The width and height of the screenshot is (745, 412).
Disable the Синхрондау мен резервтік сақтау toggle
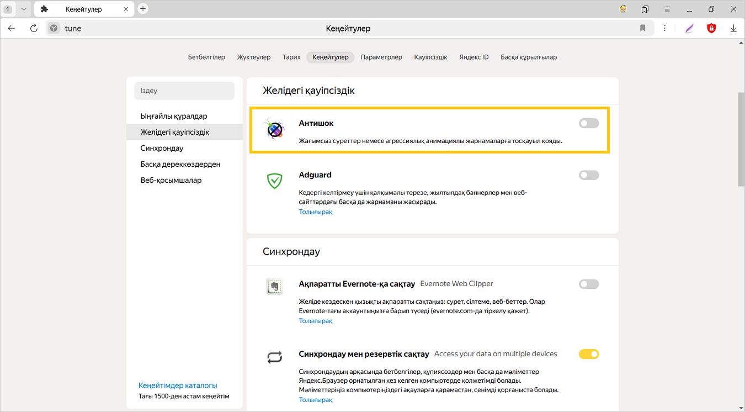(x=588, y=354)
